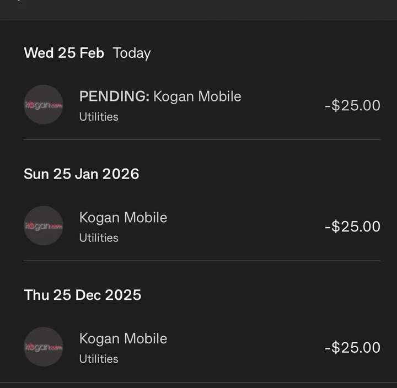Image resolution: width=397 pixels, height=388 pixels.
Task: Tap the Kogan logo on the pending transaction
Action: pos(44,105)
